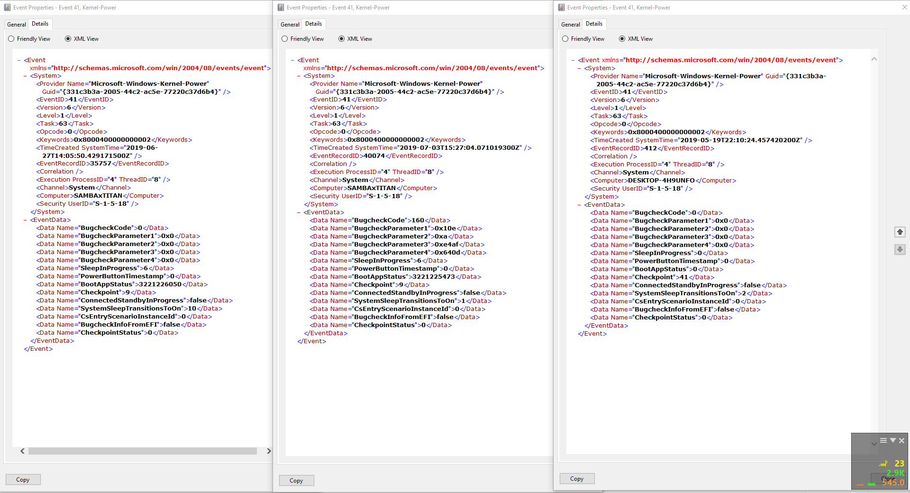
Task: Open Details tab in right window
Action: 594,24
